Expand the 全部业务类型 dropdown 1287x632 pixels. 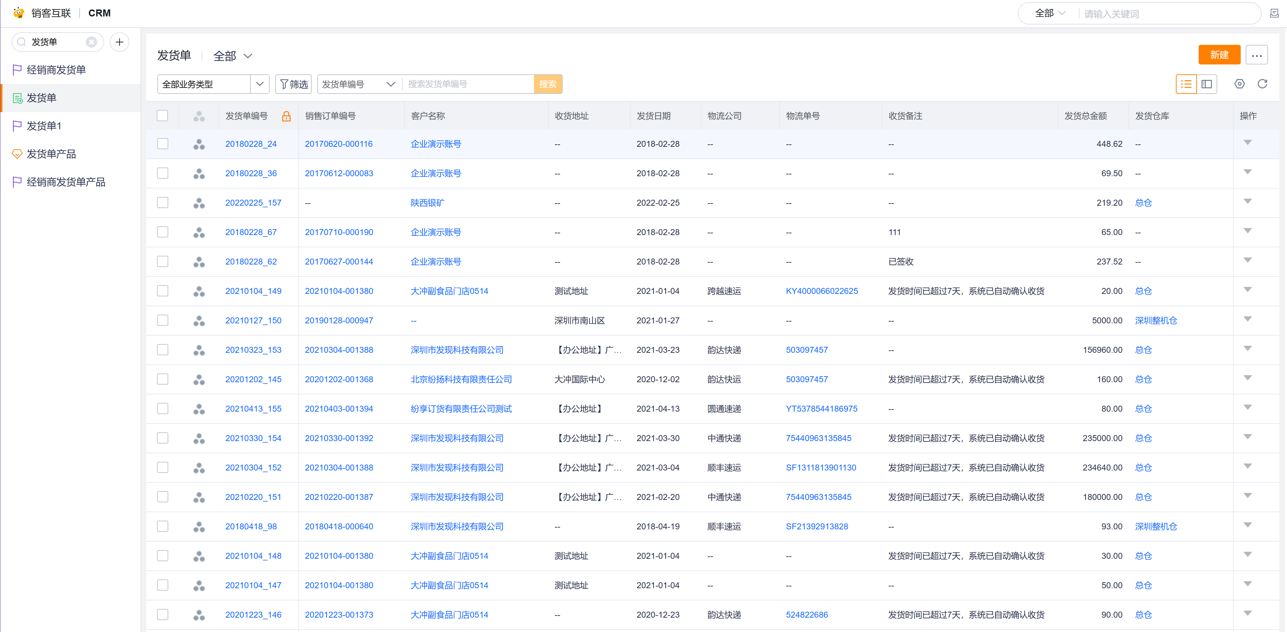pyautogui.click(x=259, y=84)
